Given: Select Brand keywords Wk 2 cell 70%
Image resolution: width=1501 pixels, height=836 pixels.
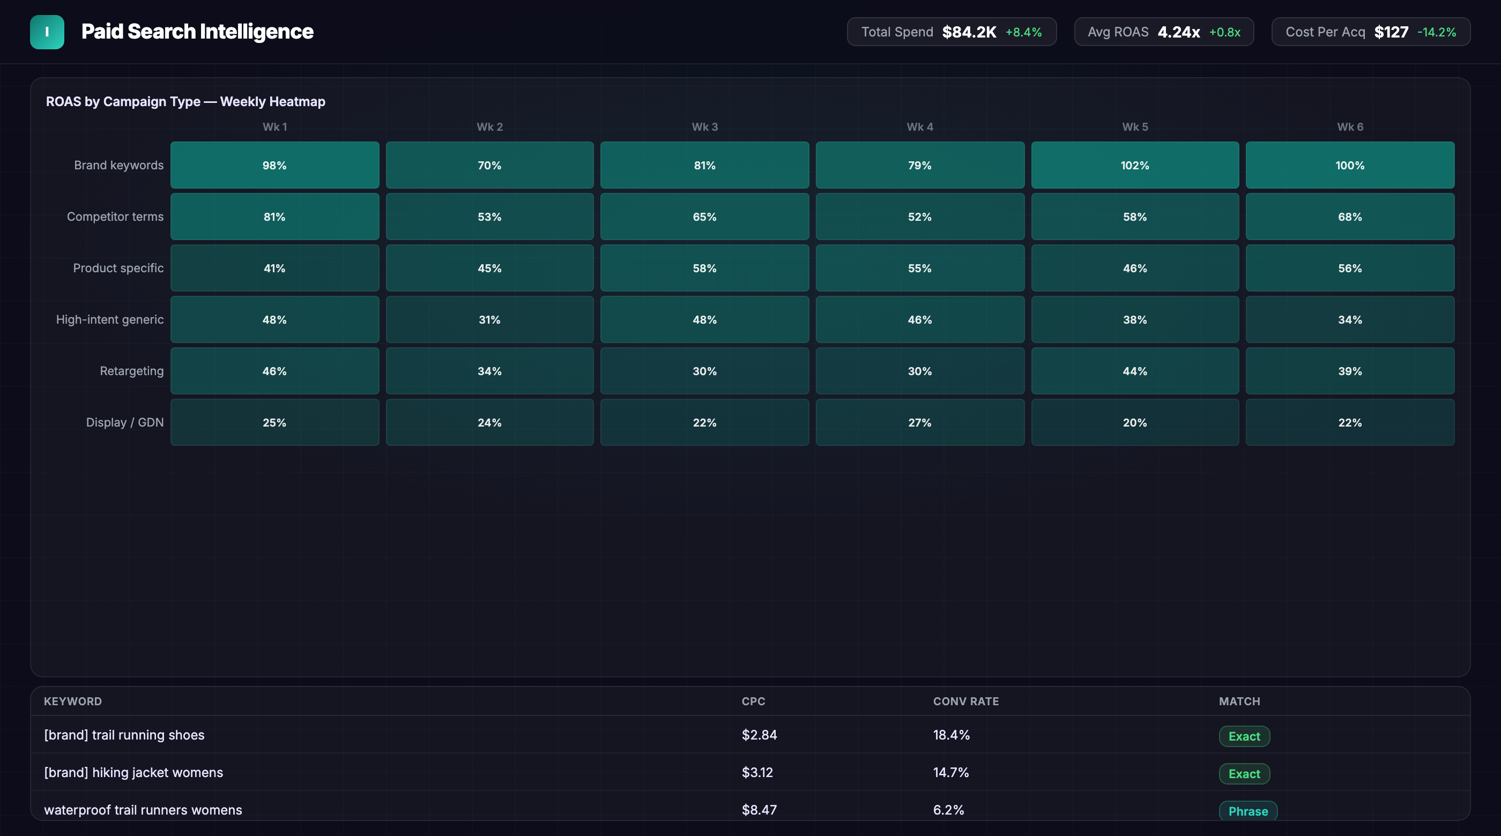Looking at the screenshot, I should tap(489, 165).
